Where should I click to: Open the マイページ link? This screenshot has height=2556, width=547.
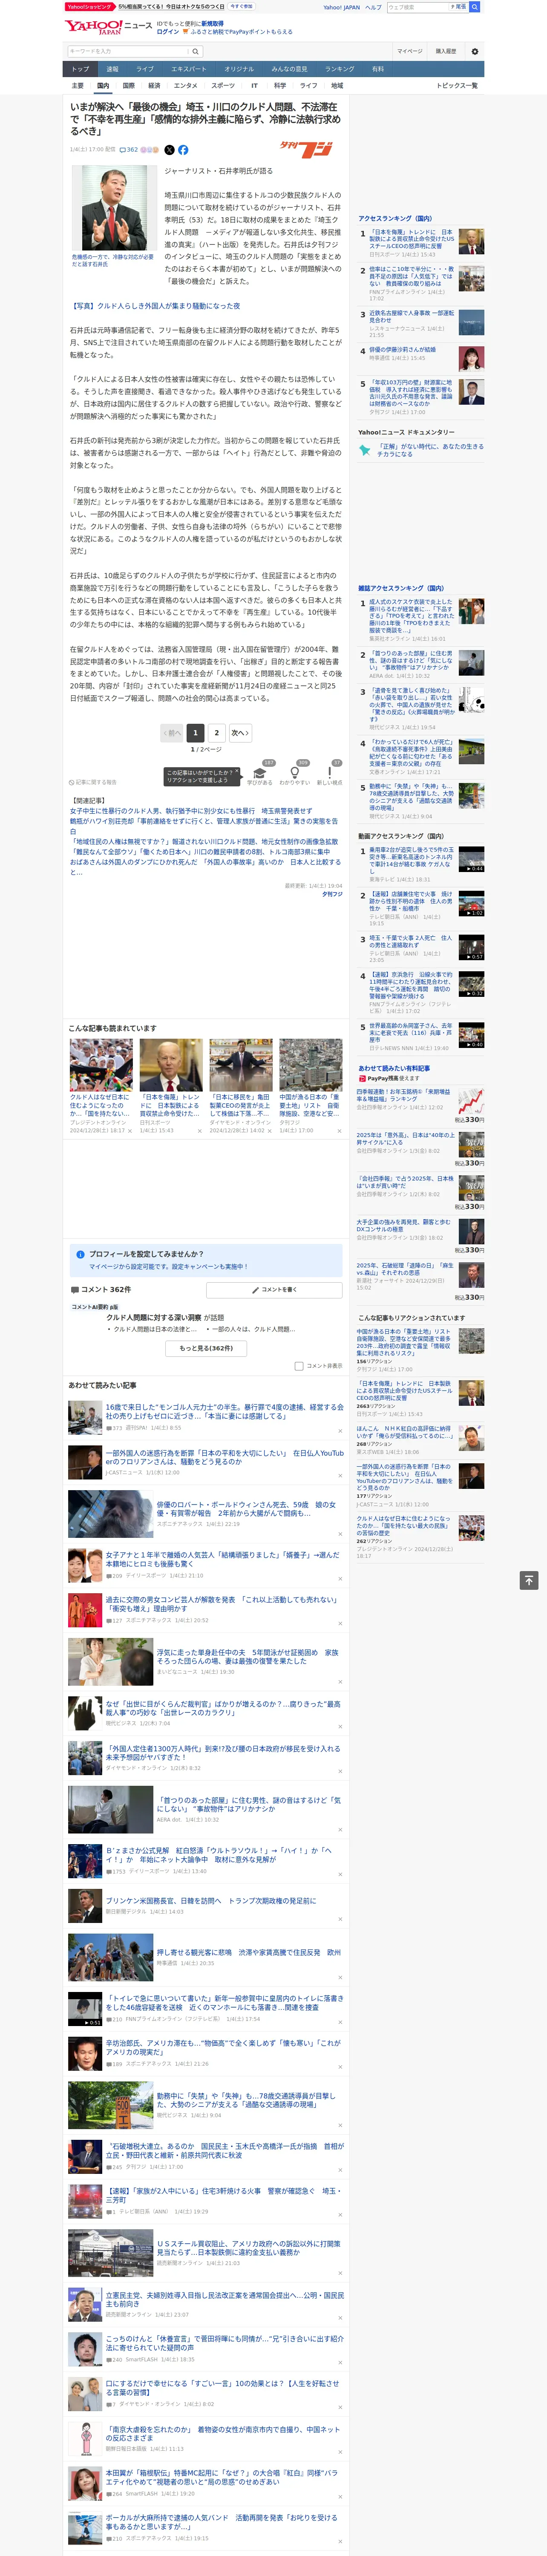410,52
